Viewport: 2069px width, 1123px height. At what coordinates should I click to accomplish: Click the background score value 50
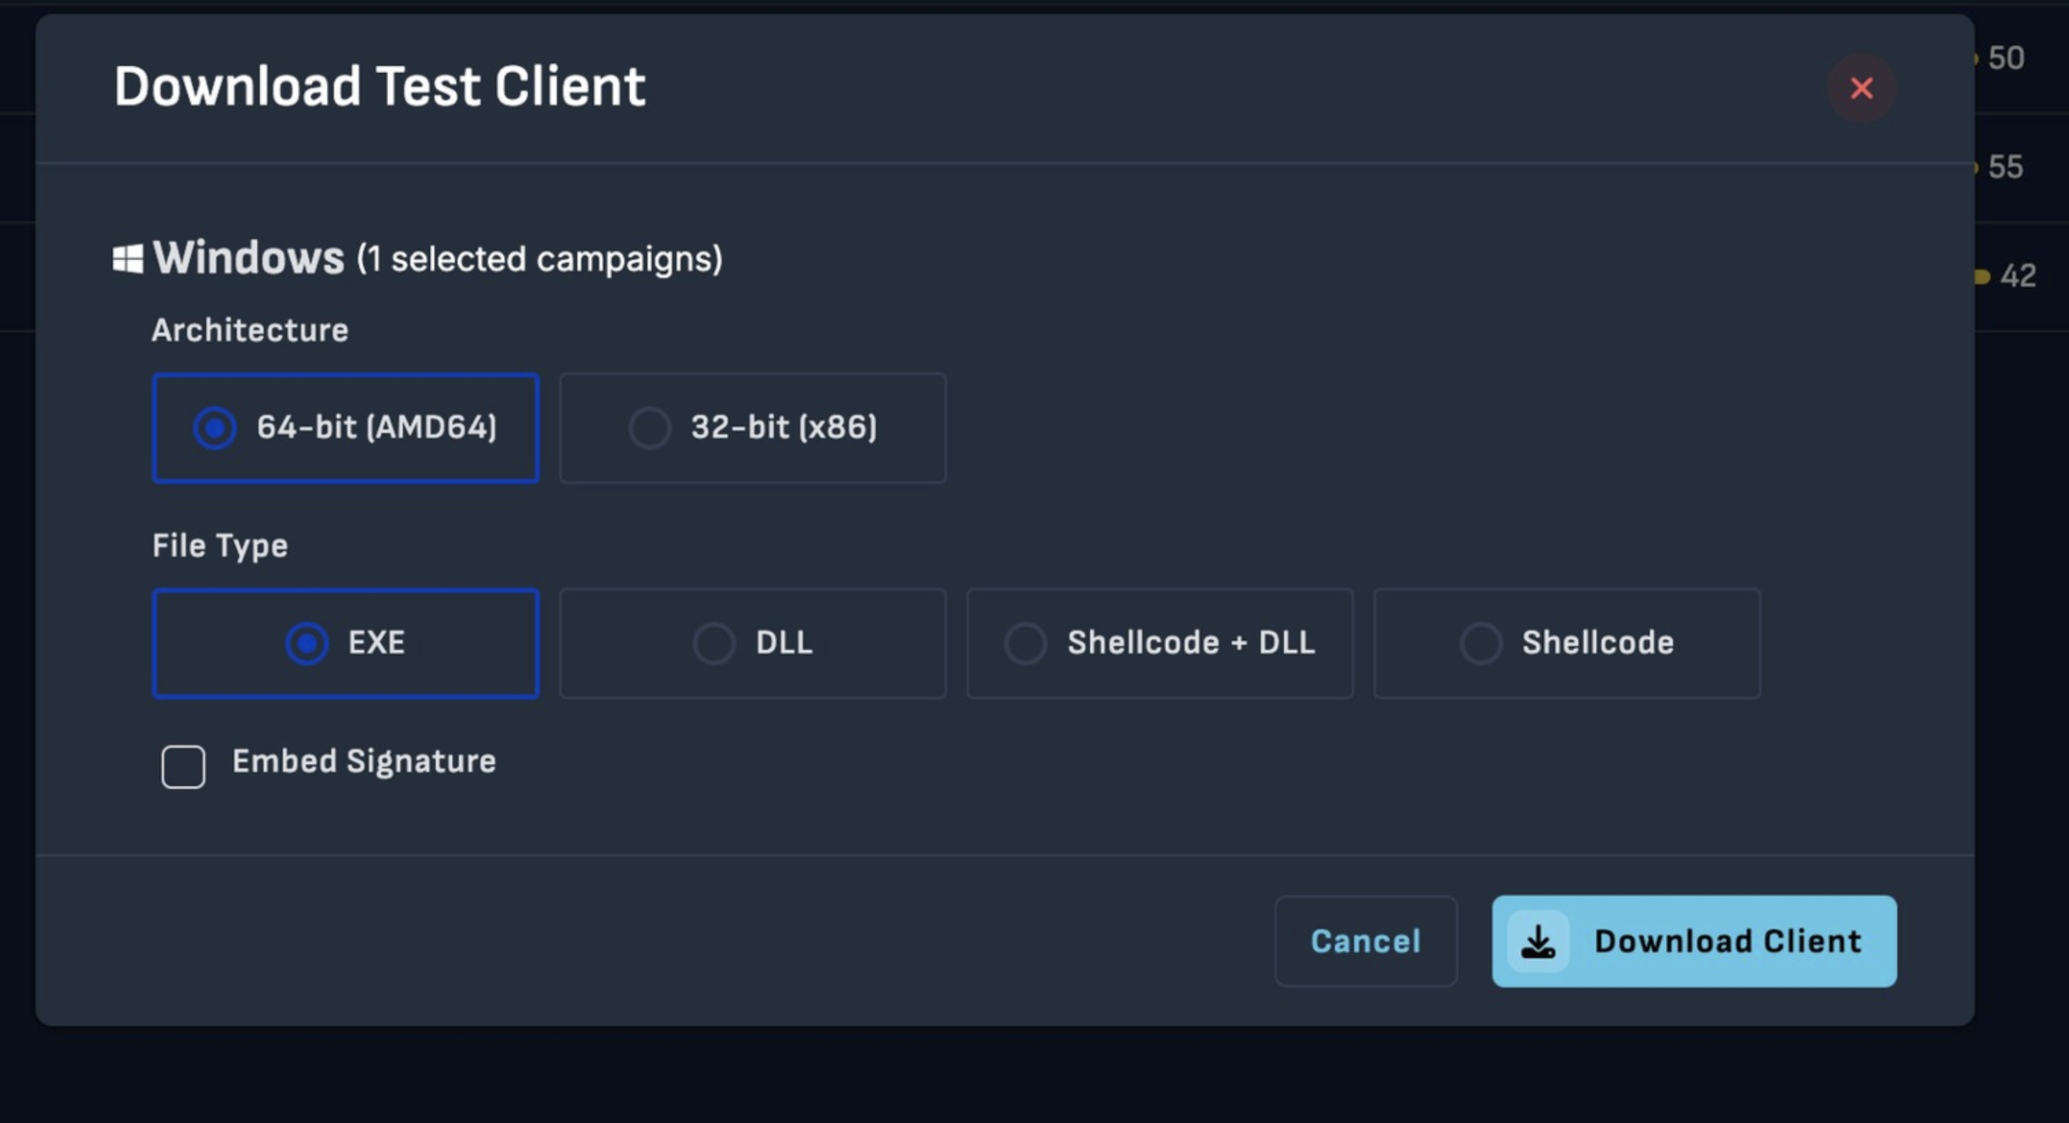tap(2006, 58)
